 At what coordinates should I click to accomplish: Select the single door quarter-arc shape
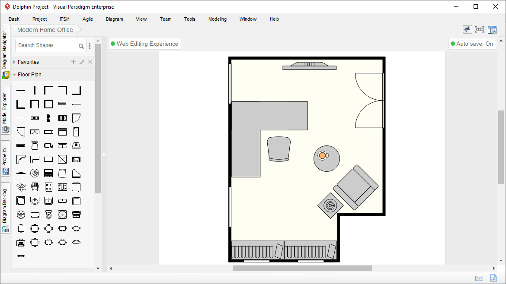click(x=76, y=118)
